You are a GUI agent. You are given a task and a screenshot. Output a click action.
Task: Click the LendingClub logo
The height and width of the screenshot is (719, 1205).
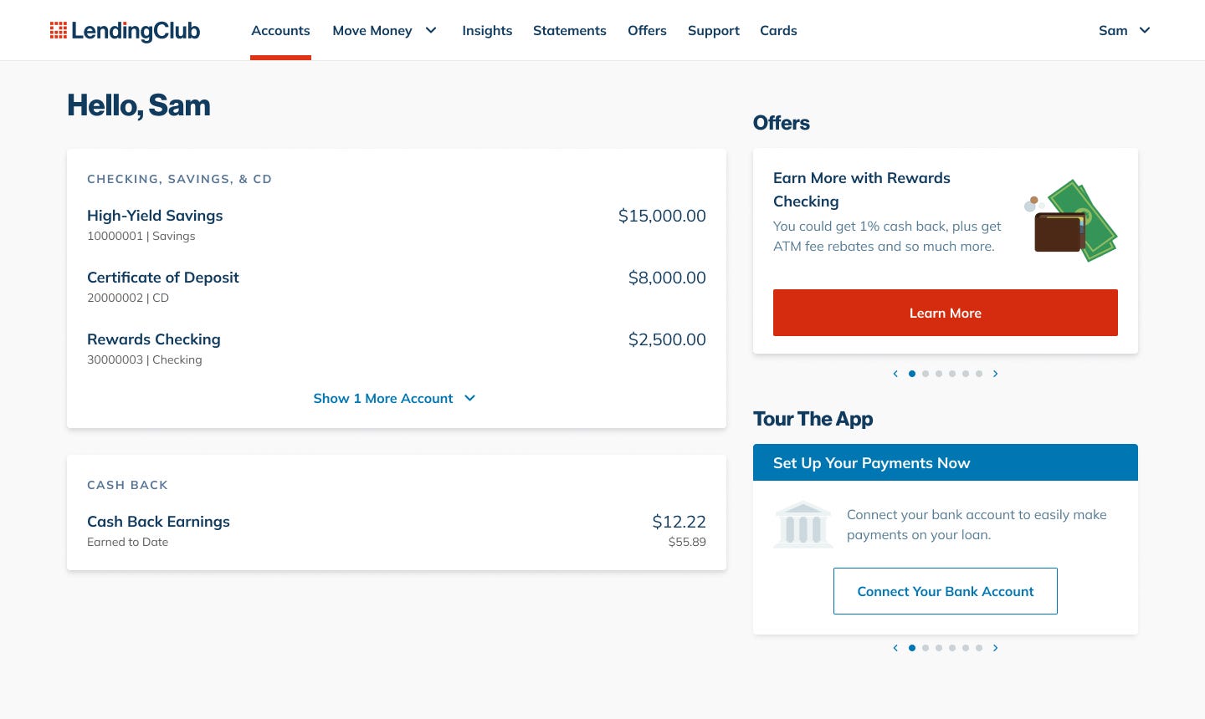pos(125,31)
